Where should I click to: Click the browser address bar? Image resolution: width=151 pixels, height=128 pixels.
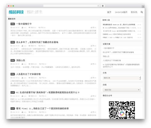[72, 6]
